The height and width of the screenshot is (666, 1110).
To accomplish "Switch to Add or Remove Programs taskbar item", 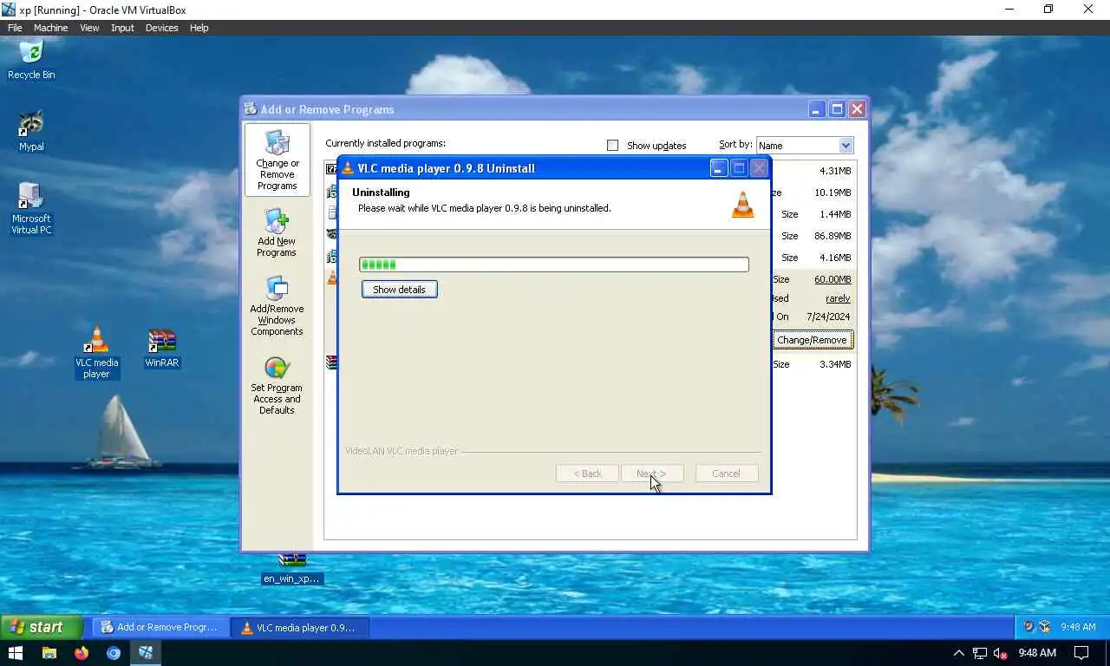I will 161,627.
